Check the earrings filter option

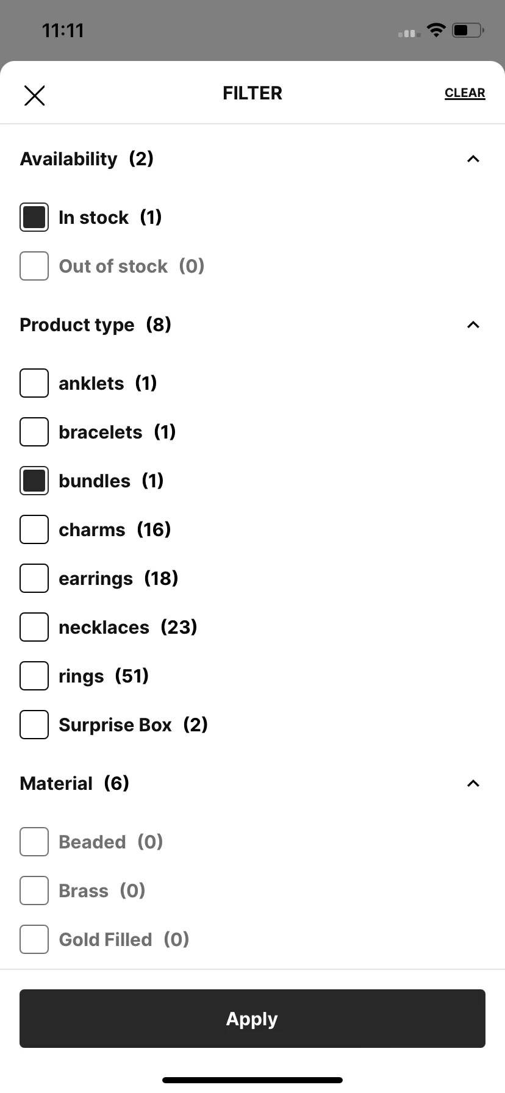[x=34, y=578]
